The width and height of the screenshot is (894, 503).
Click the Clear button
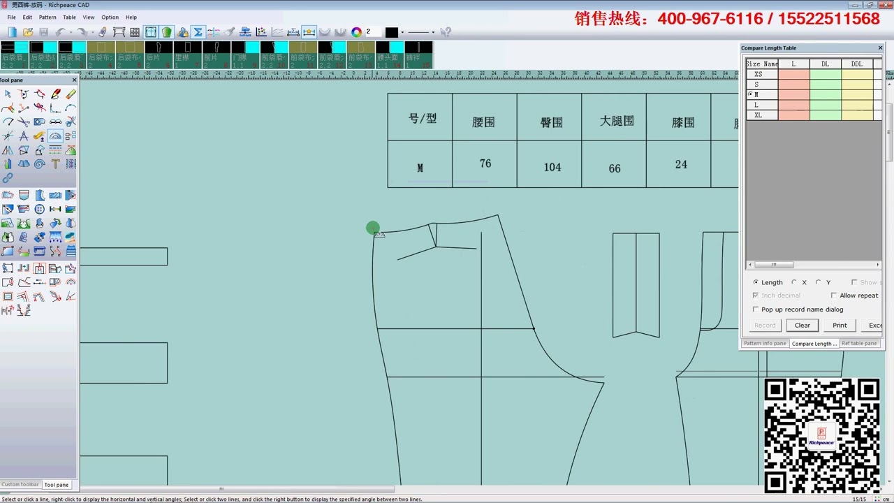[x=803, y=326]
